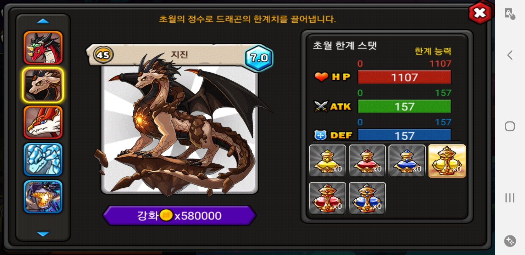
Task: Select the small yellow essence potion
Action: click(x=327, y=161)
